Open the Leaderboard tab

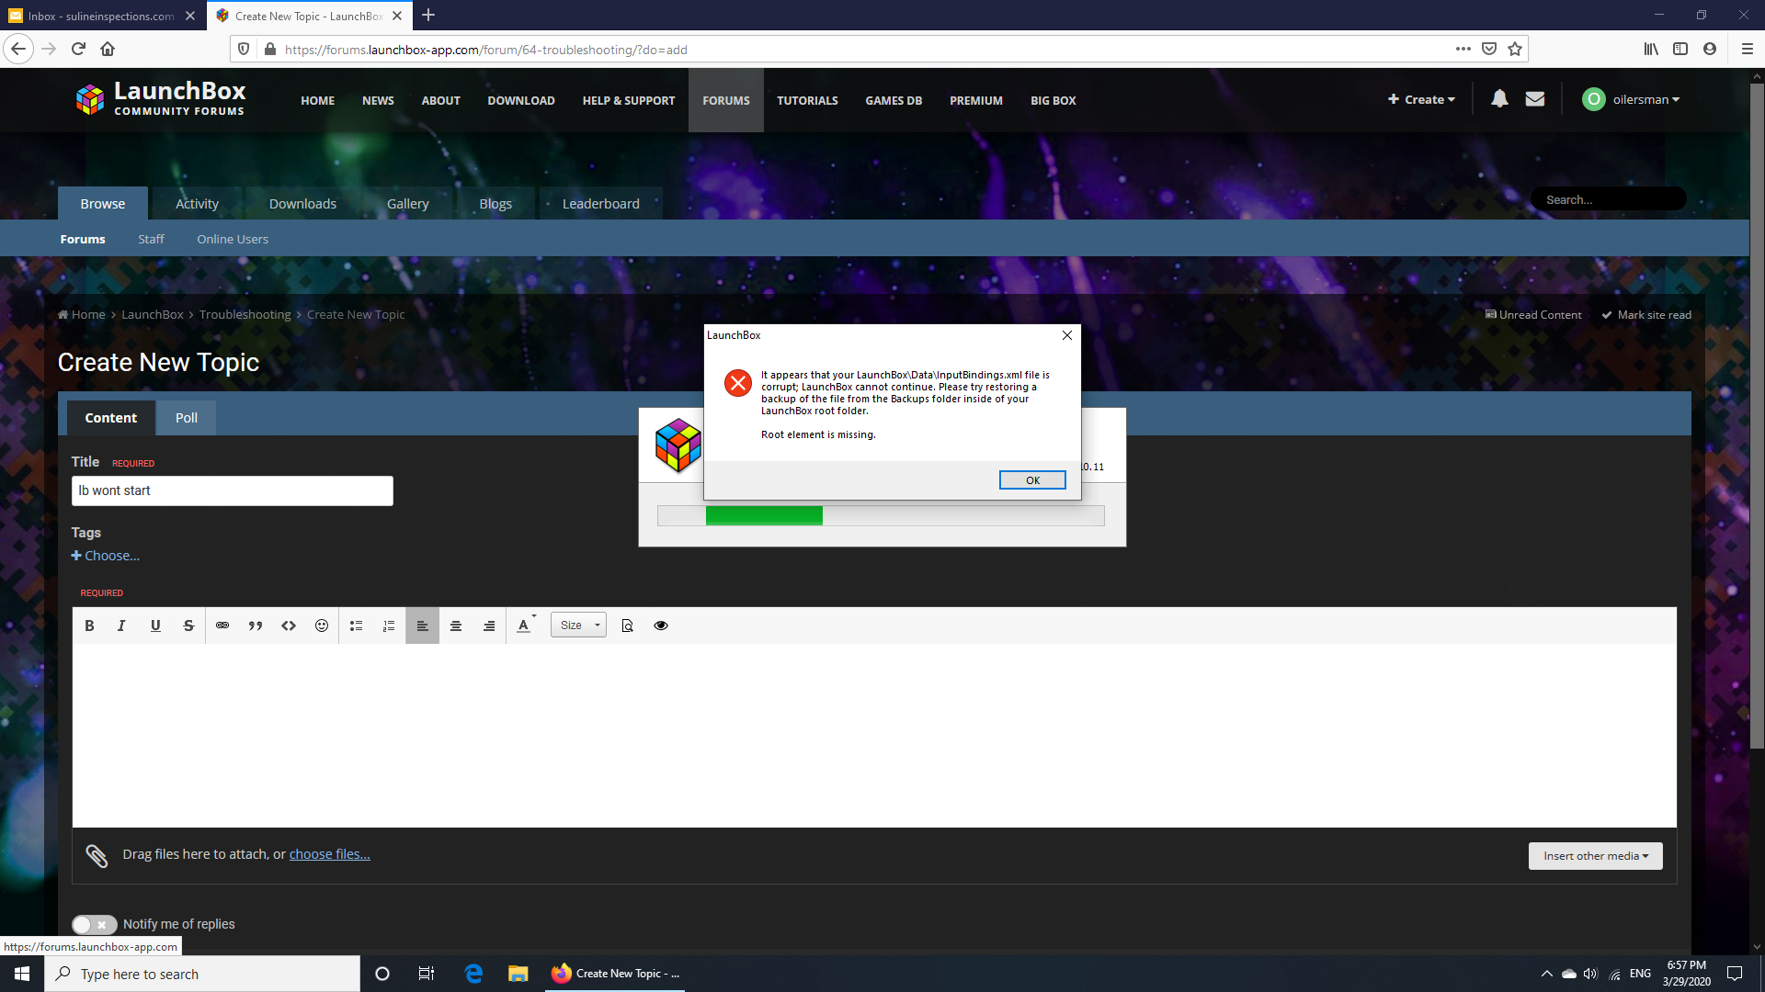[601, 204]
